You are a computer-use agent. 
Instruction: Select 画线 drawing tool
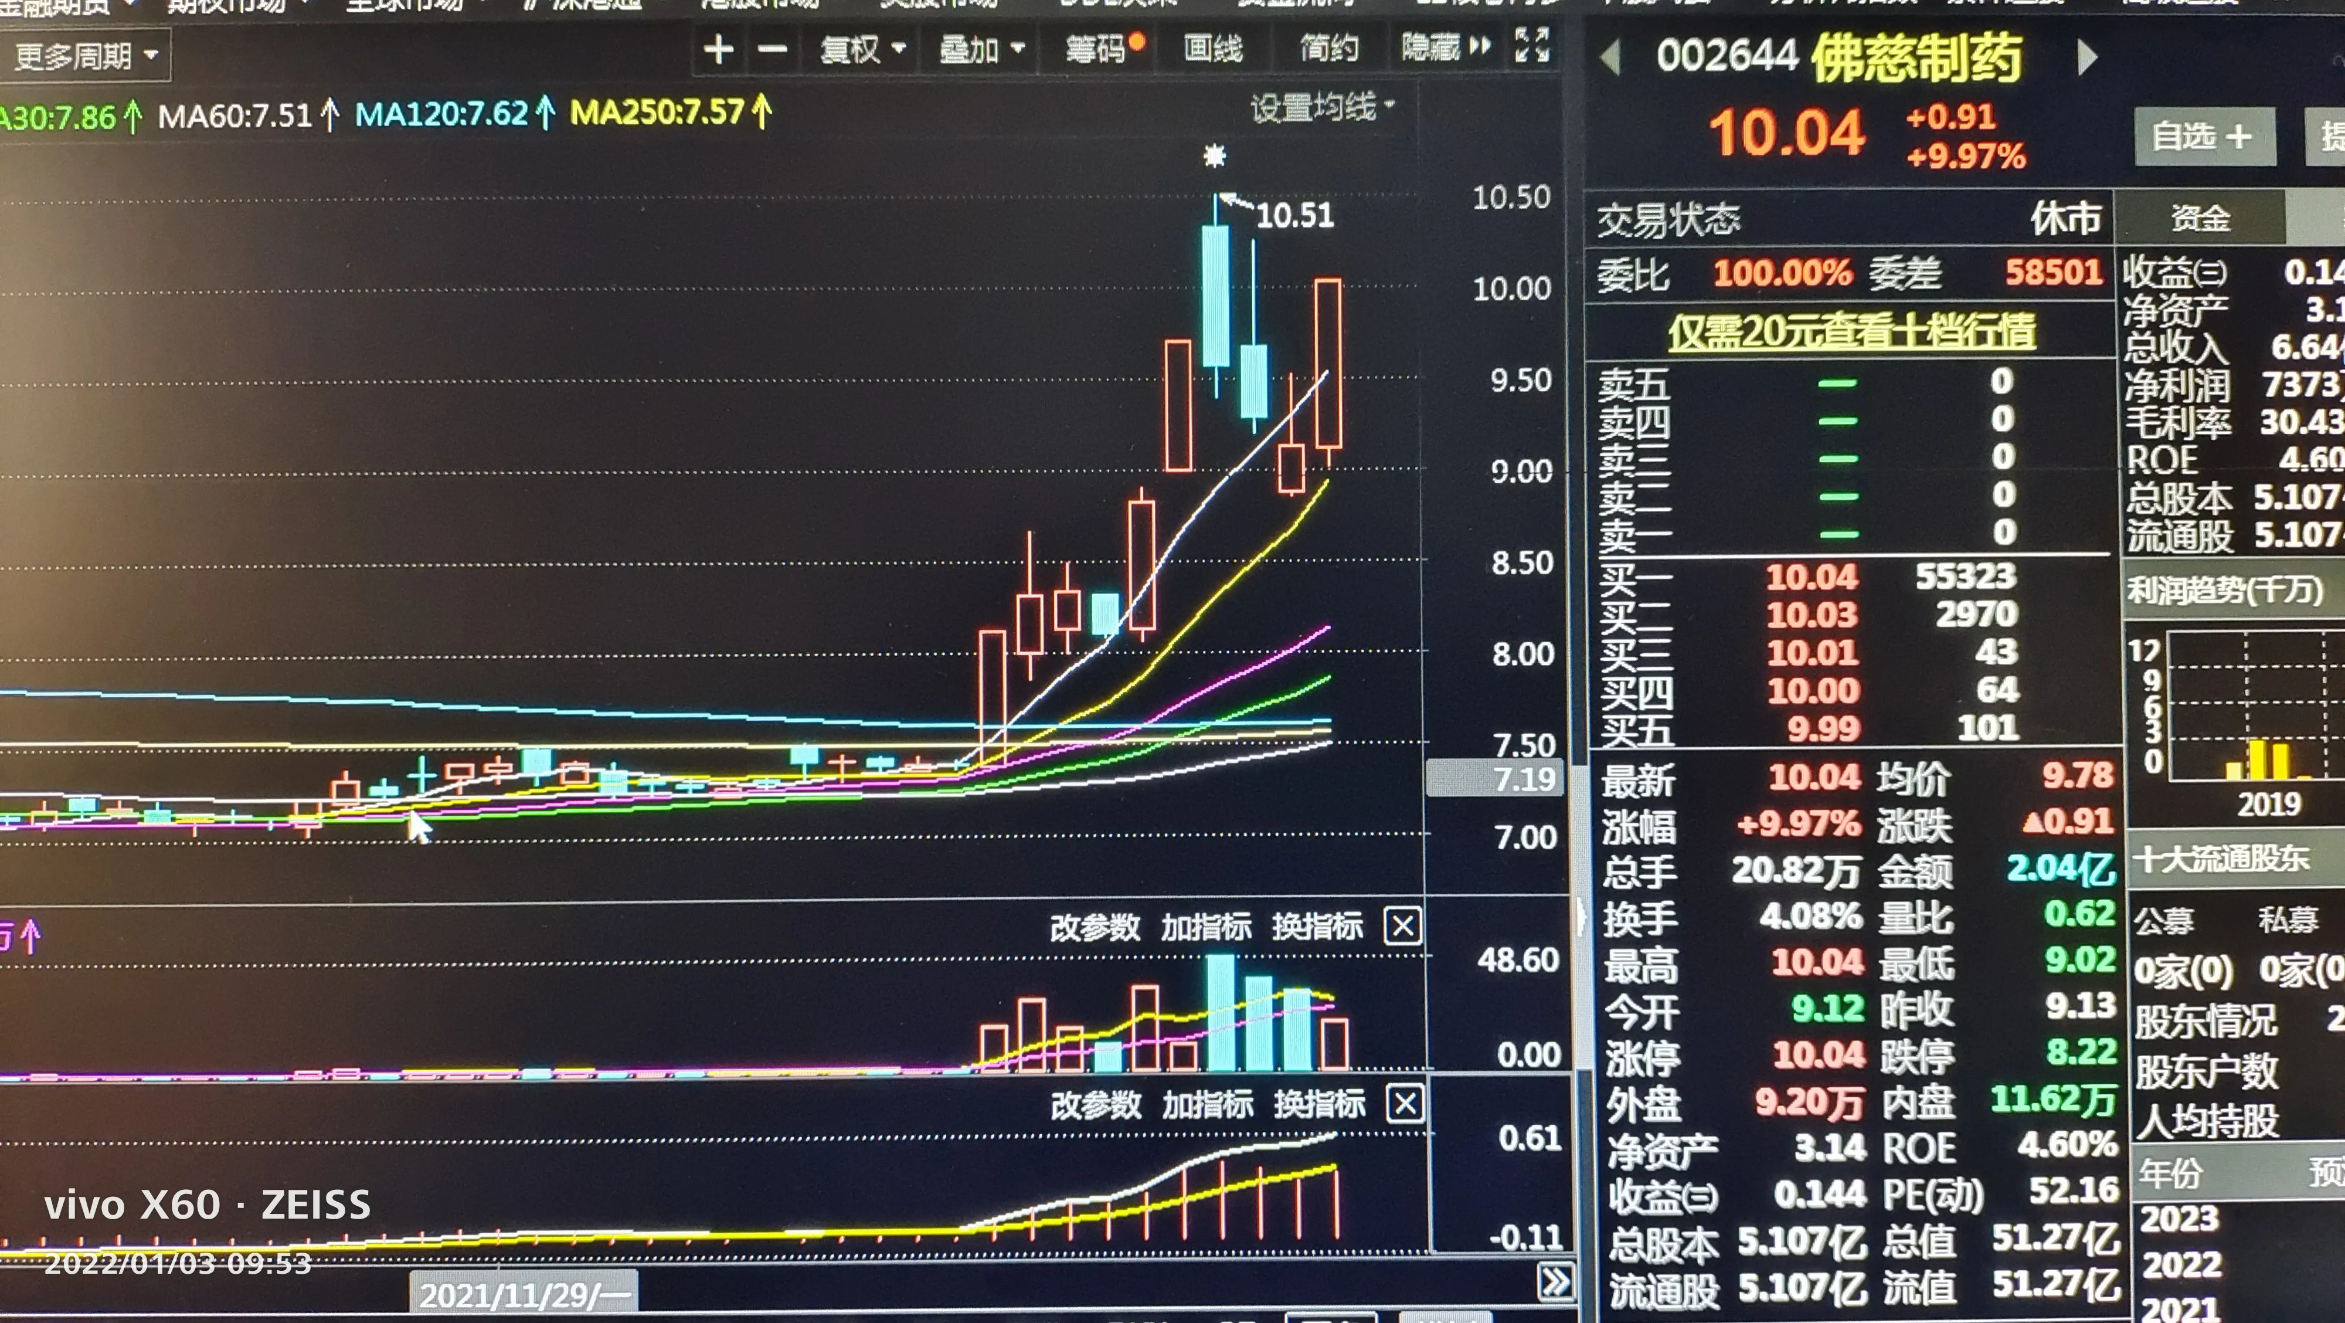click(x=1212, y=48)
